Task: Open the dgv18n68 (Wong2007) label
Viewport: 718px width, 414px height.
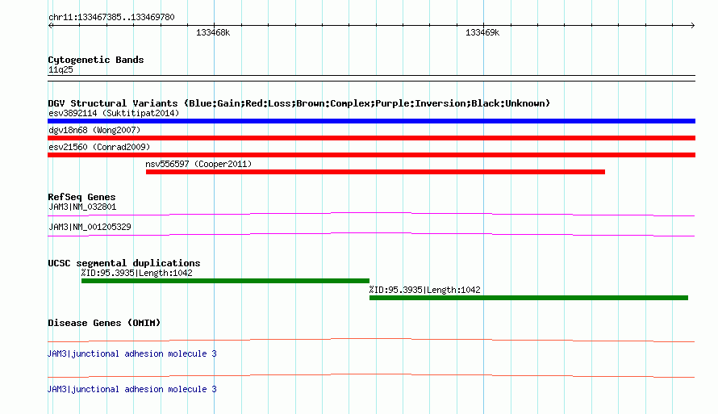Action: (x=94, y=130)
